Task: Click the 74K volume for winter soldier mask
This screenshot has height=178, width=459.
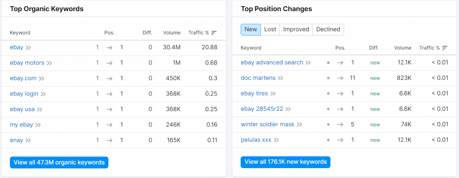Action: (x=406, y=125)
